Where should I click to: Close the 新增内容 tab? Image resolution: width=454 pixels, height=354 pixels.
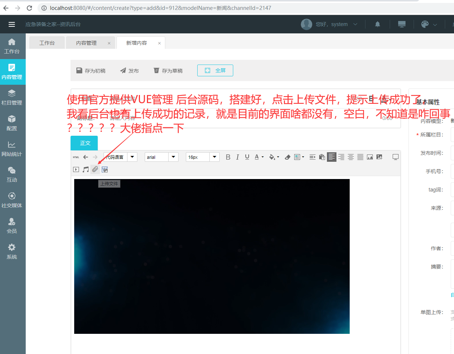tap(159, 43)
